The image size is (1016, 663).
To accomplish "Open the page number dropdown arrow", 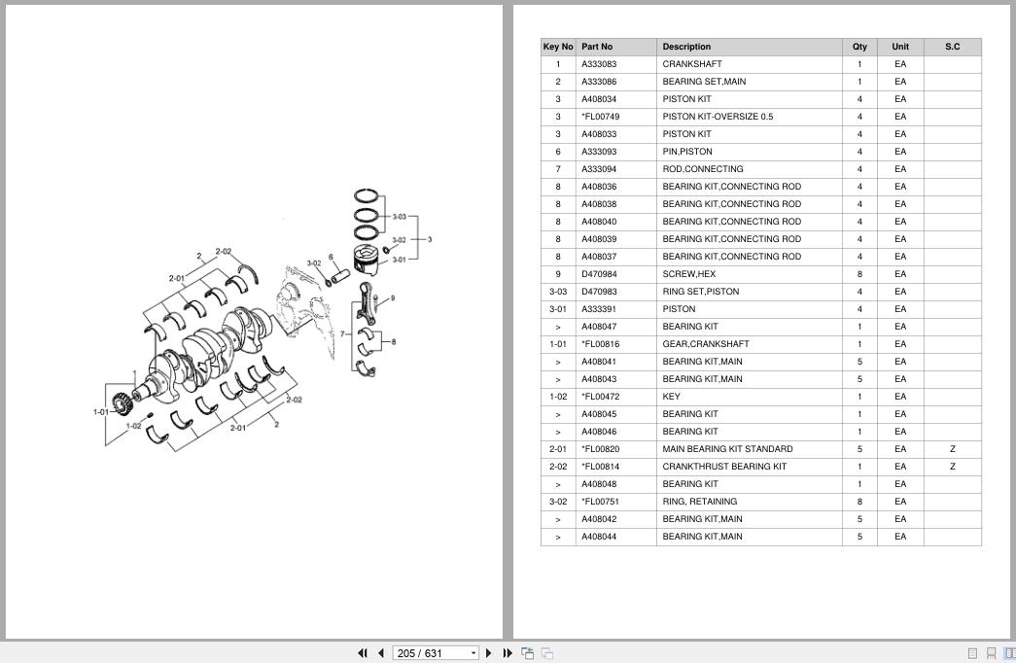I will 473,653.
